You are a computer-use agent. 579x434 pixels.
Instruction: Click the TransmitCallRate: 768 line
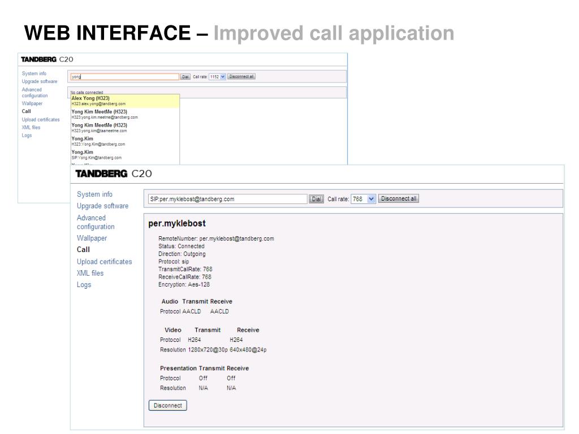[185, 269]
